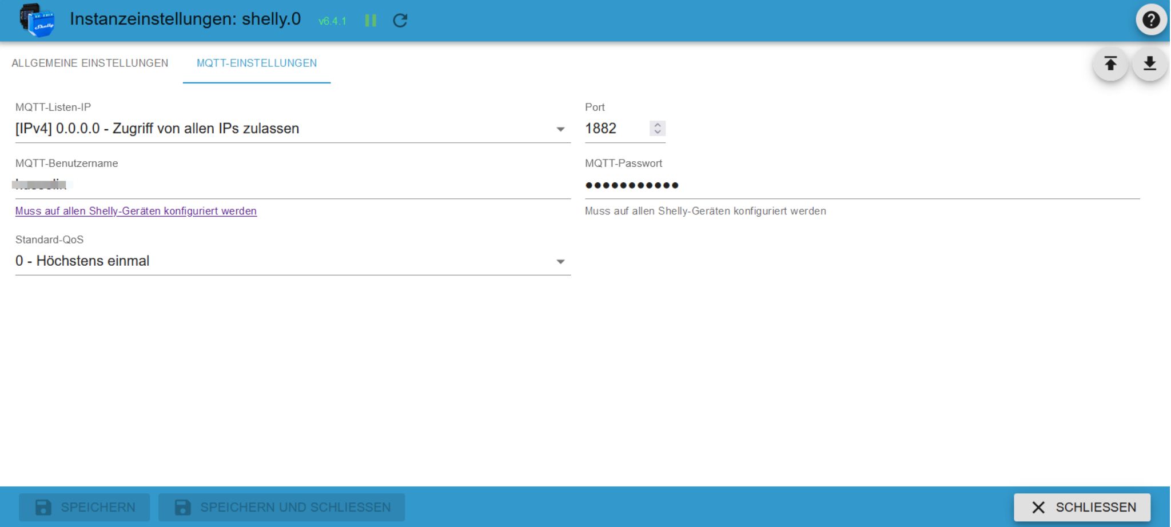
Task: Adjust the Port value with stepper arrows
Action: click(658, 129)
